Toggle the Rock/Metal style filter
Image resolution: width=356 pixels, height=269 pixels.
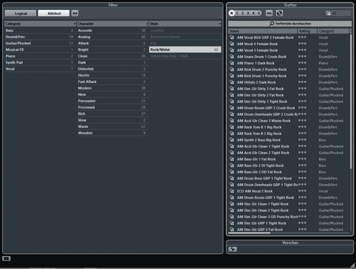point(185,50)
